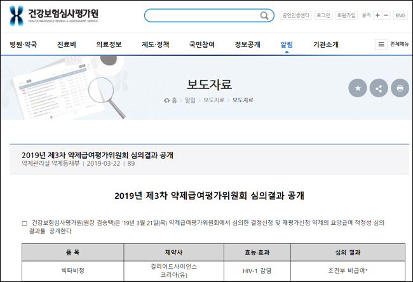Increase font size with plus button

(377, 15)
